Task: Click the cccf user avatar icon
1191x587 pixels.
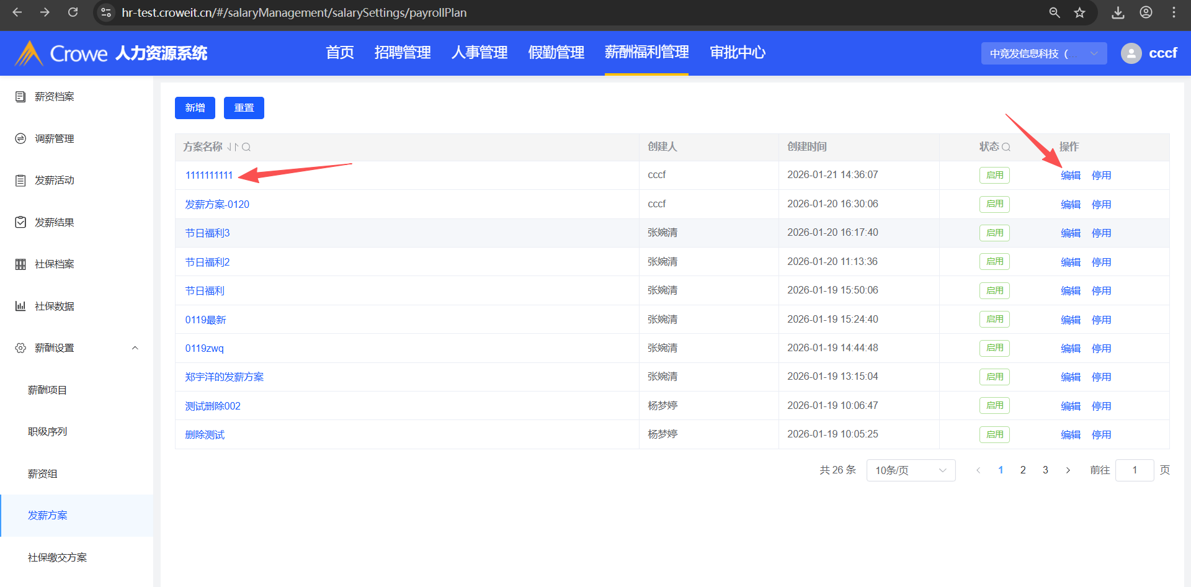Action: click(x=1131, y=53)
